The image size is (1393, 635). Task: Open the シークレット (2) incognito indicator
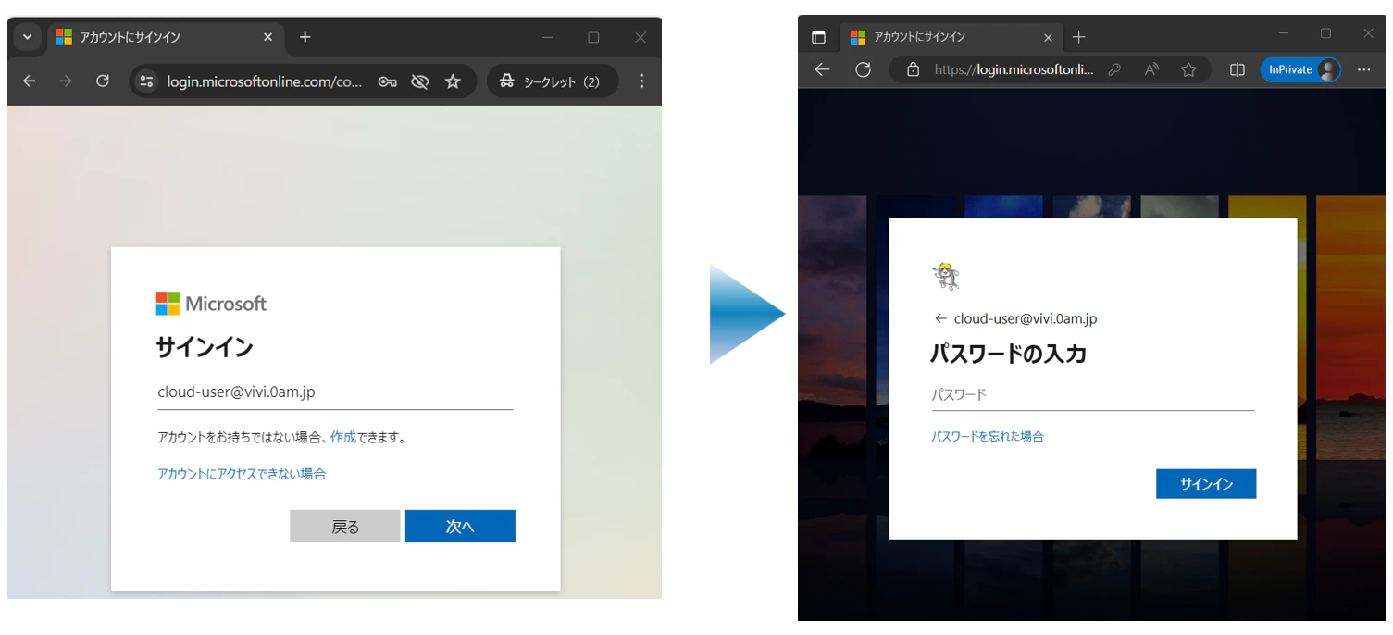point(553,81)
